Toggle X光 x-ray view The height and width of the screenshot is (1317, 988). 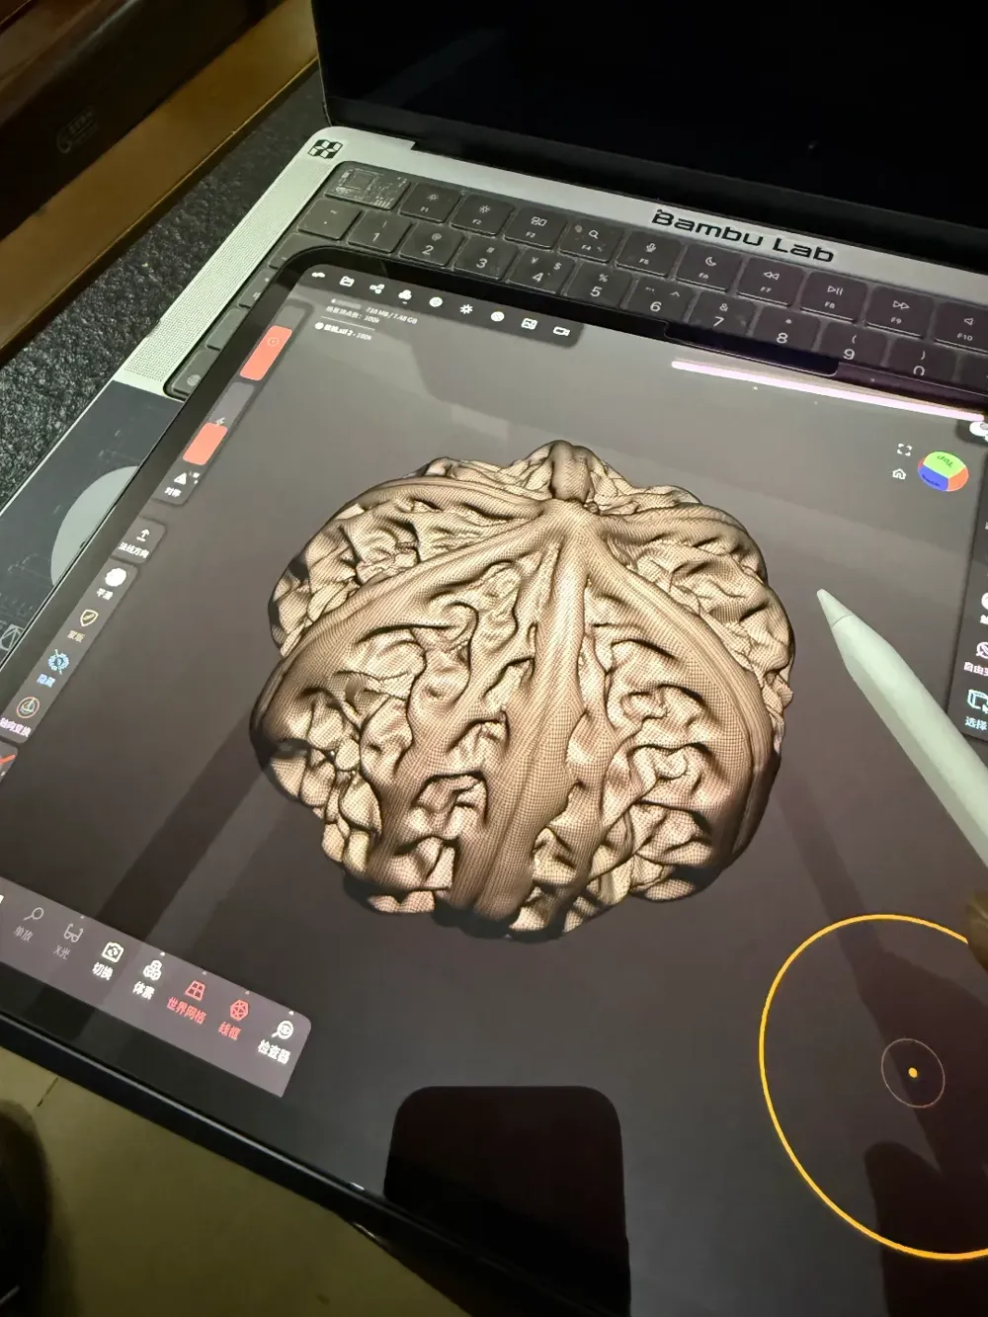click(x=69, y=941)
